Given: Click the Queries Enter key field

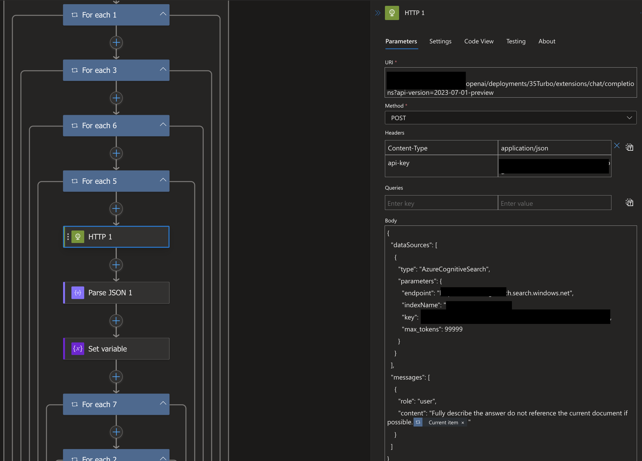Looking at the screenshot, I should [441, 203].
